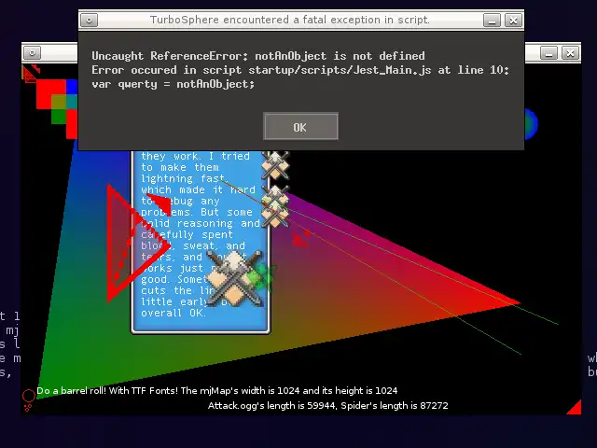Viewport: 597px width, 448px height.
Task: Click the red circle outline at bottom-left of game window
Action: click(x=29, y=396)
